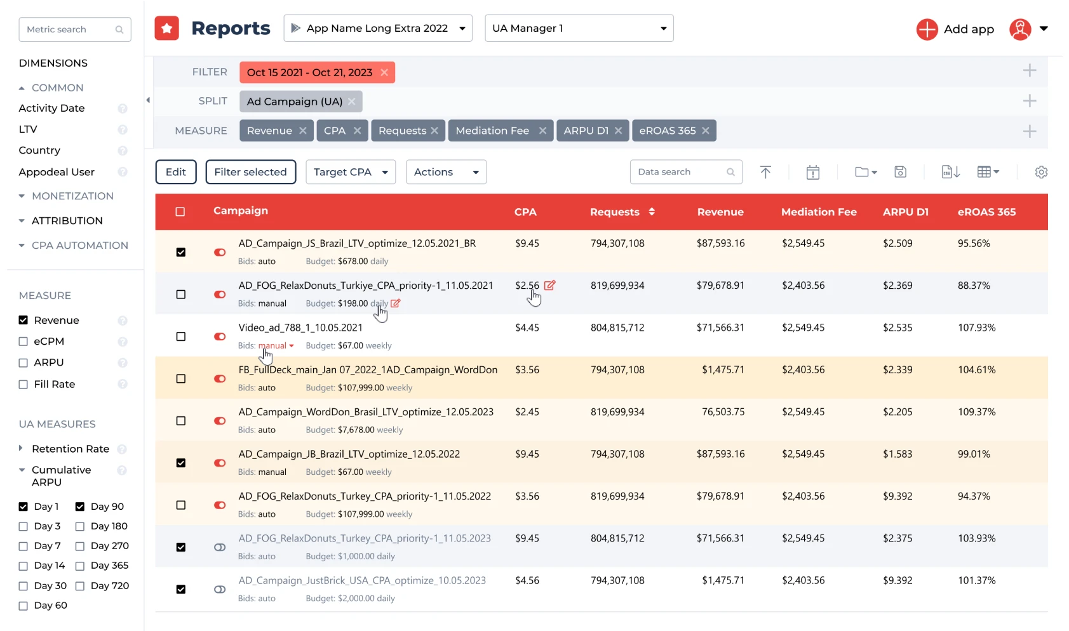Click the save disk icon
The height and width of the screenshot is (631, 1069).
click(900, 172)
